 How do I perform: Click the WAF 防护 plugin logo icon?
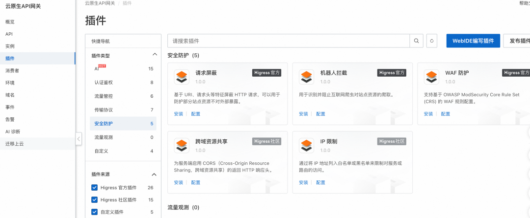(x=431, y=77)
